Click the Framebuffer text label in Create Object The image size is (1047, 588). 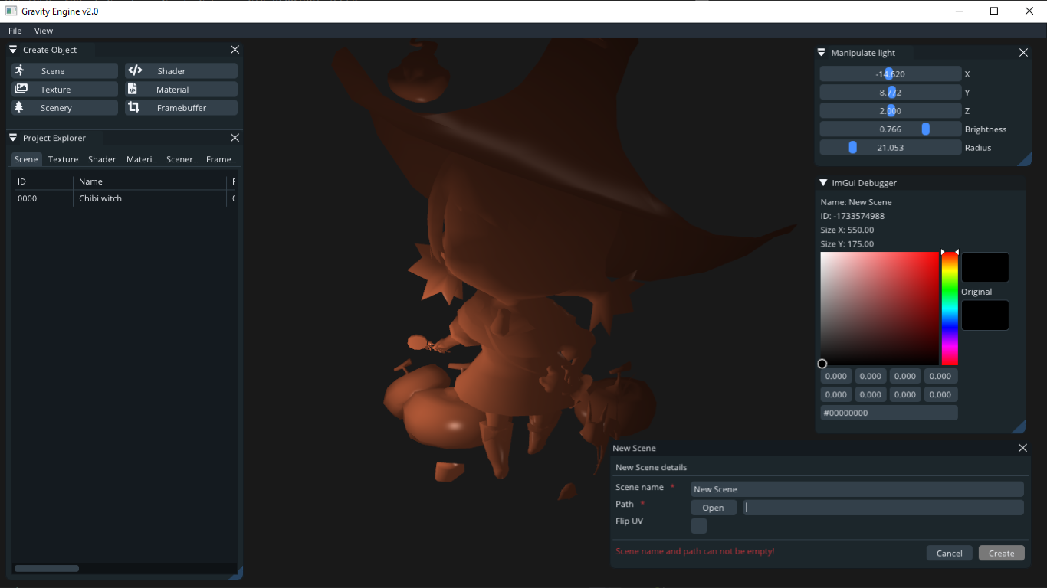(182, 108)
